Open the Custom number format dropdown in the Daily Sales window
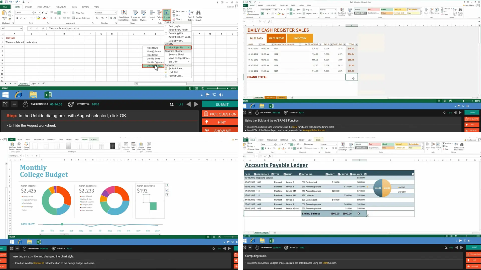 coord(335,10)
